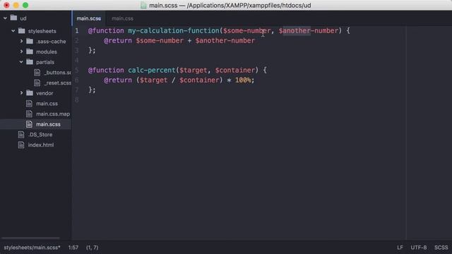Change UTF-8 encoding in status bar
The height and width of the screenshot is (254, 452).
coord(419,248)
